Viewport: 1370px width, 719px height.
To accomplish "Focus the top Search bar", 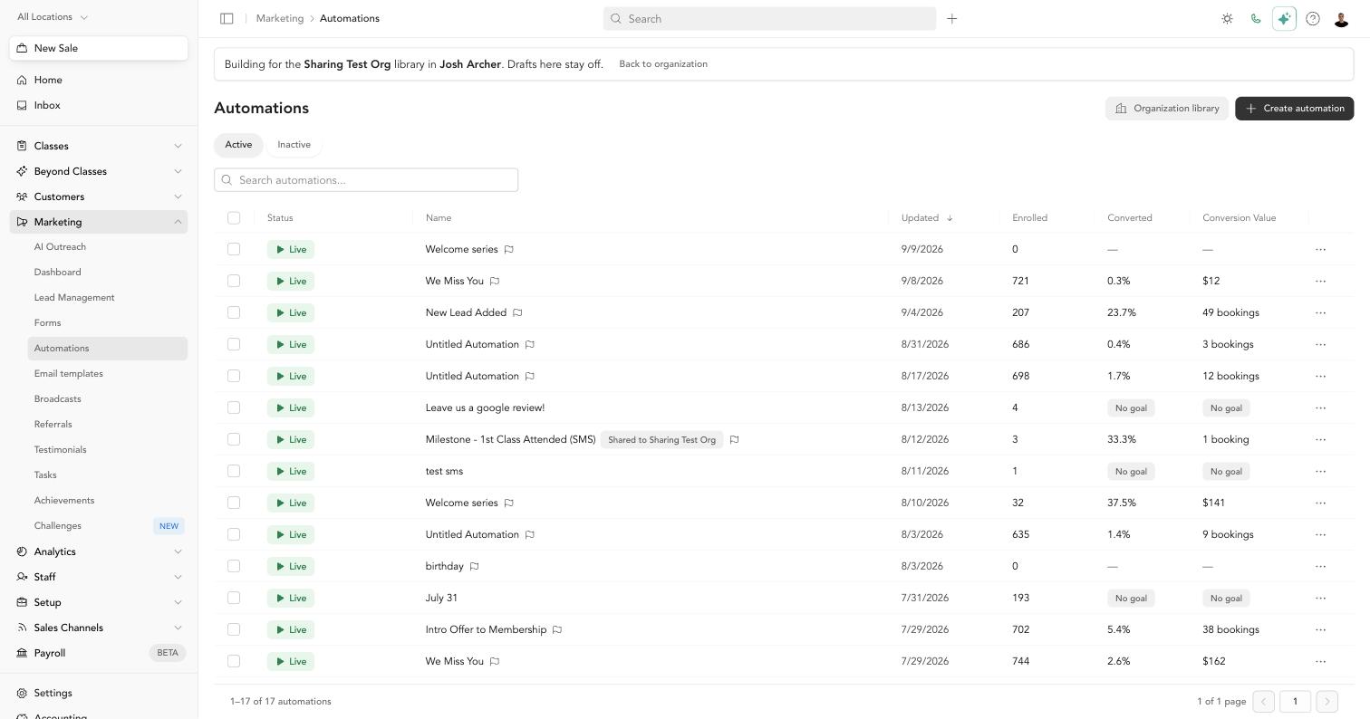I will tap(769, 18).
